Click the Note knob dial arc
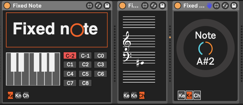The height and width of the screenshot is (105, 243). click(x=205, y=48)
